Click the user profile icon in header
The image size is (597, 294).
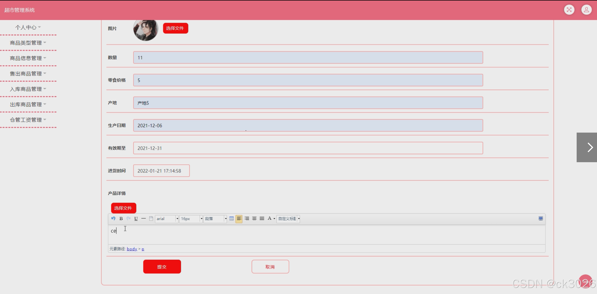(x=586, y=10)
